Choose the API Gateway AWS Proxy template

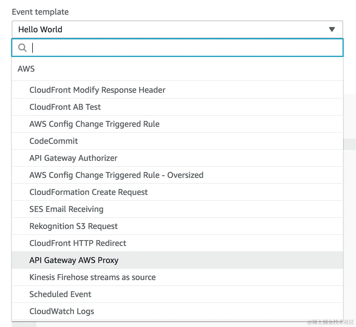click(x=74, y=260)
